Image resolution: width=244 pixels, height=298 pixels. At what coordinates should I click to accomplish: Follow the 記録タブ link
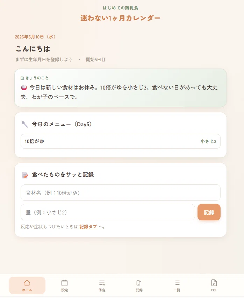tap(88, 227)
